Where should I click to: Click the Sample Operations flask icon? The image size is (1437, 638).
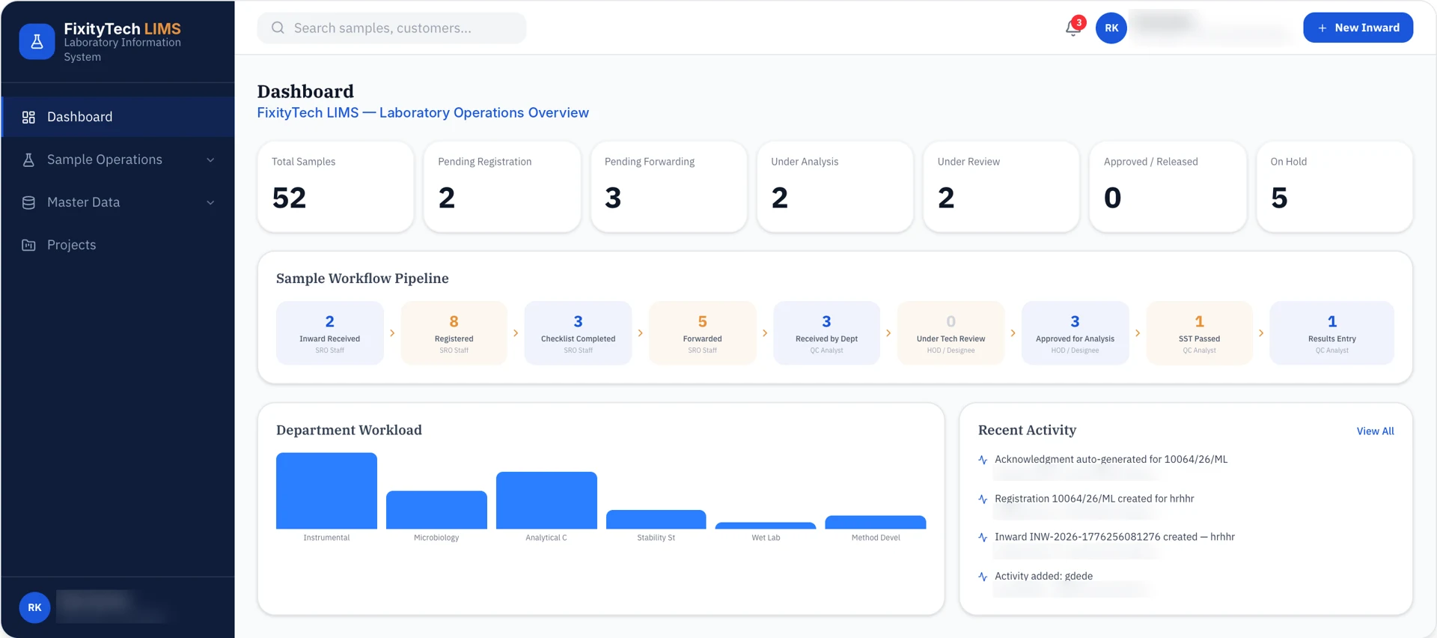point(28,159)
